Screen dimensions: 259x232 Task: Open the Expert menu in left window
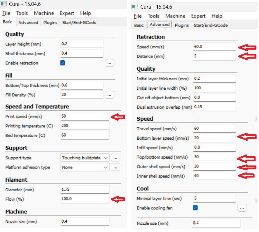pyautogui.click(x=67, y=13)
